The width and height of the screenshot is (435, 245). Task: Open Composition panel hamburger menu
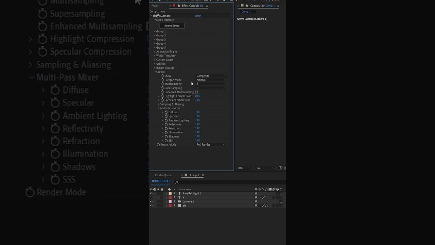point(278,6)
